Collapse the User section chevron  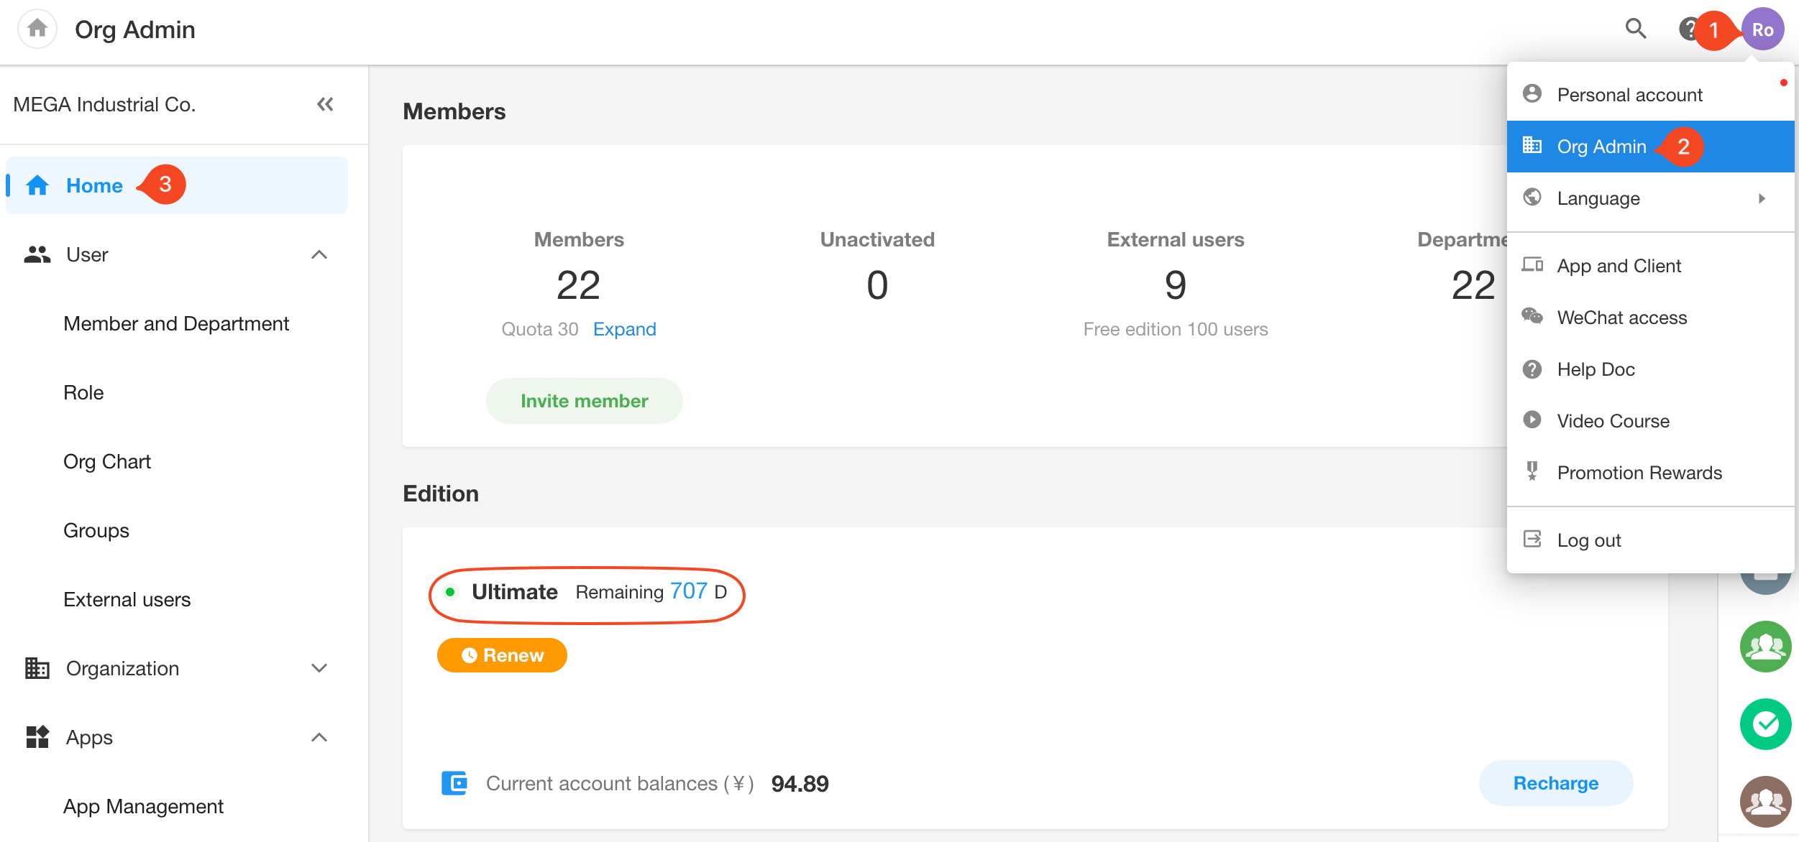coord(319,255)
